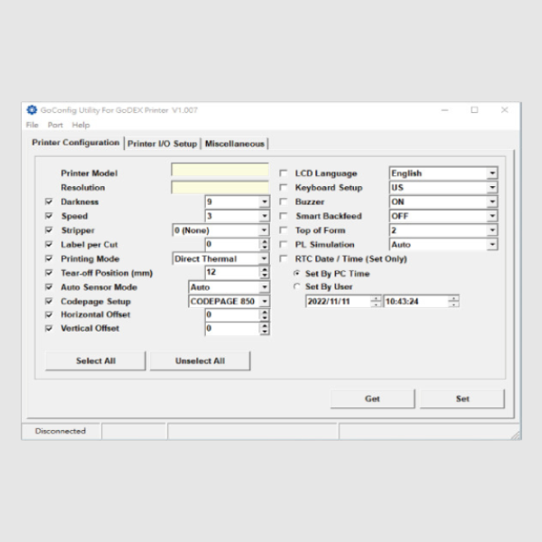Open the Printing Mode dropdown

coord(264,258)
